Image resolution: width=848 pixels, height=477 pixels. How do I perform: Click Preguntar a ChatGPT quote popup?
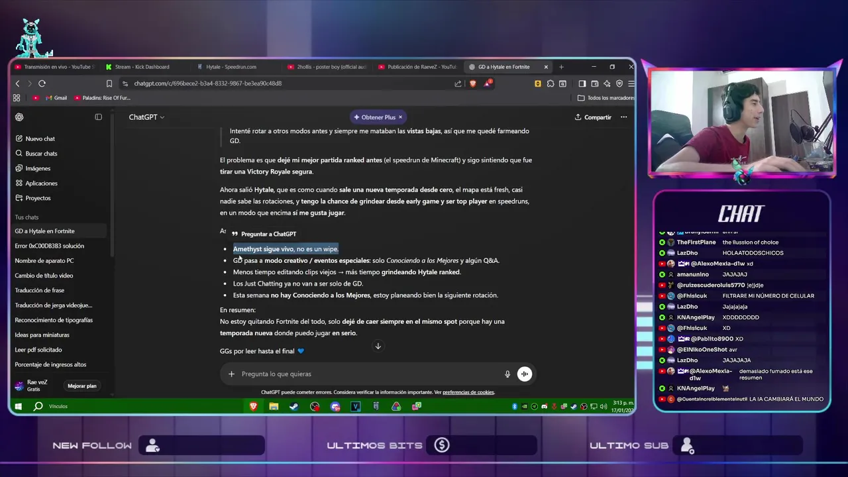(x=264, y=234)
